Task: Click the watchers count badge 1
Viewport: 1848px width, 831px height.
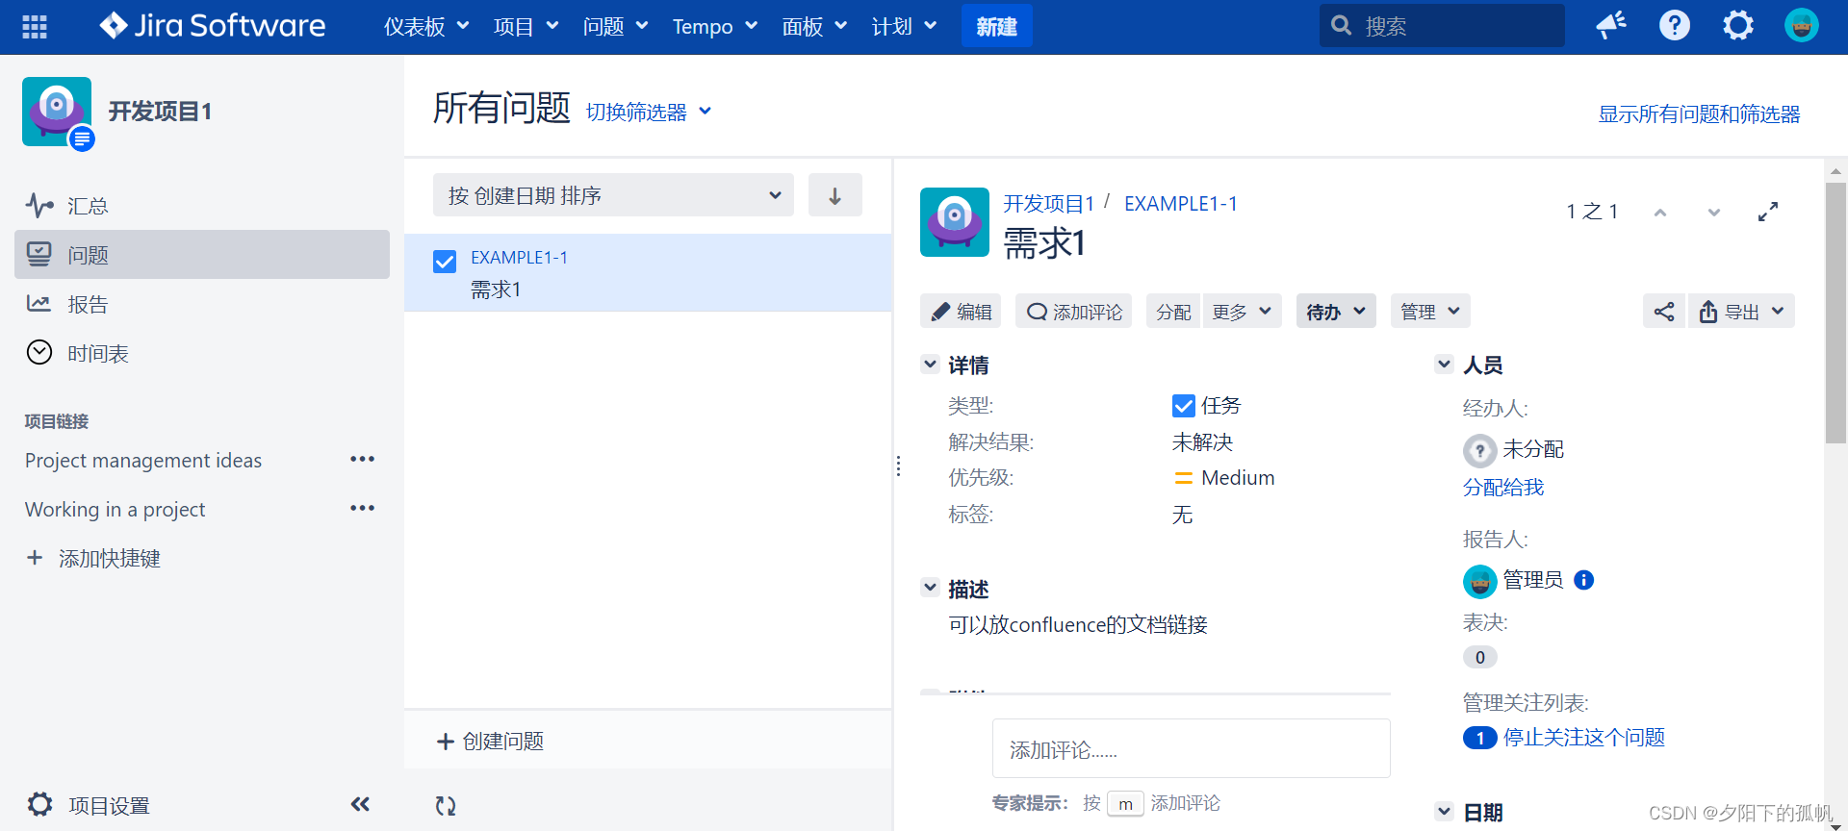Action: tap(1479, 738)
